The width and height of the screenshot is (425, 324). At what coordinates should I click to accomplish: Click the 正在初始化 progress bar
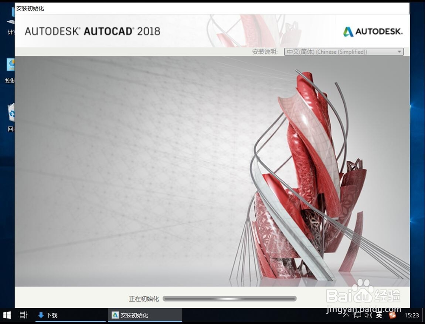tap(229, 298)
